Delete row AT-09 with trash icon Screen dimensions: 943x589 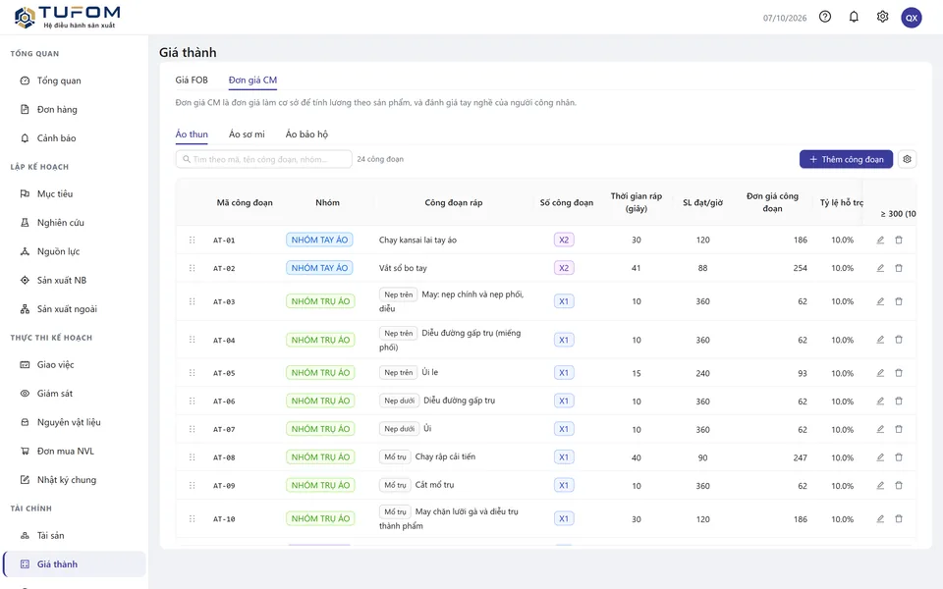(x=899, y=485)
